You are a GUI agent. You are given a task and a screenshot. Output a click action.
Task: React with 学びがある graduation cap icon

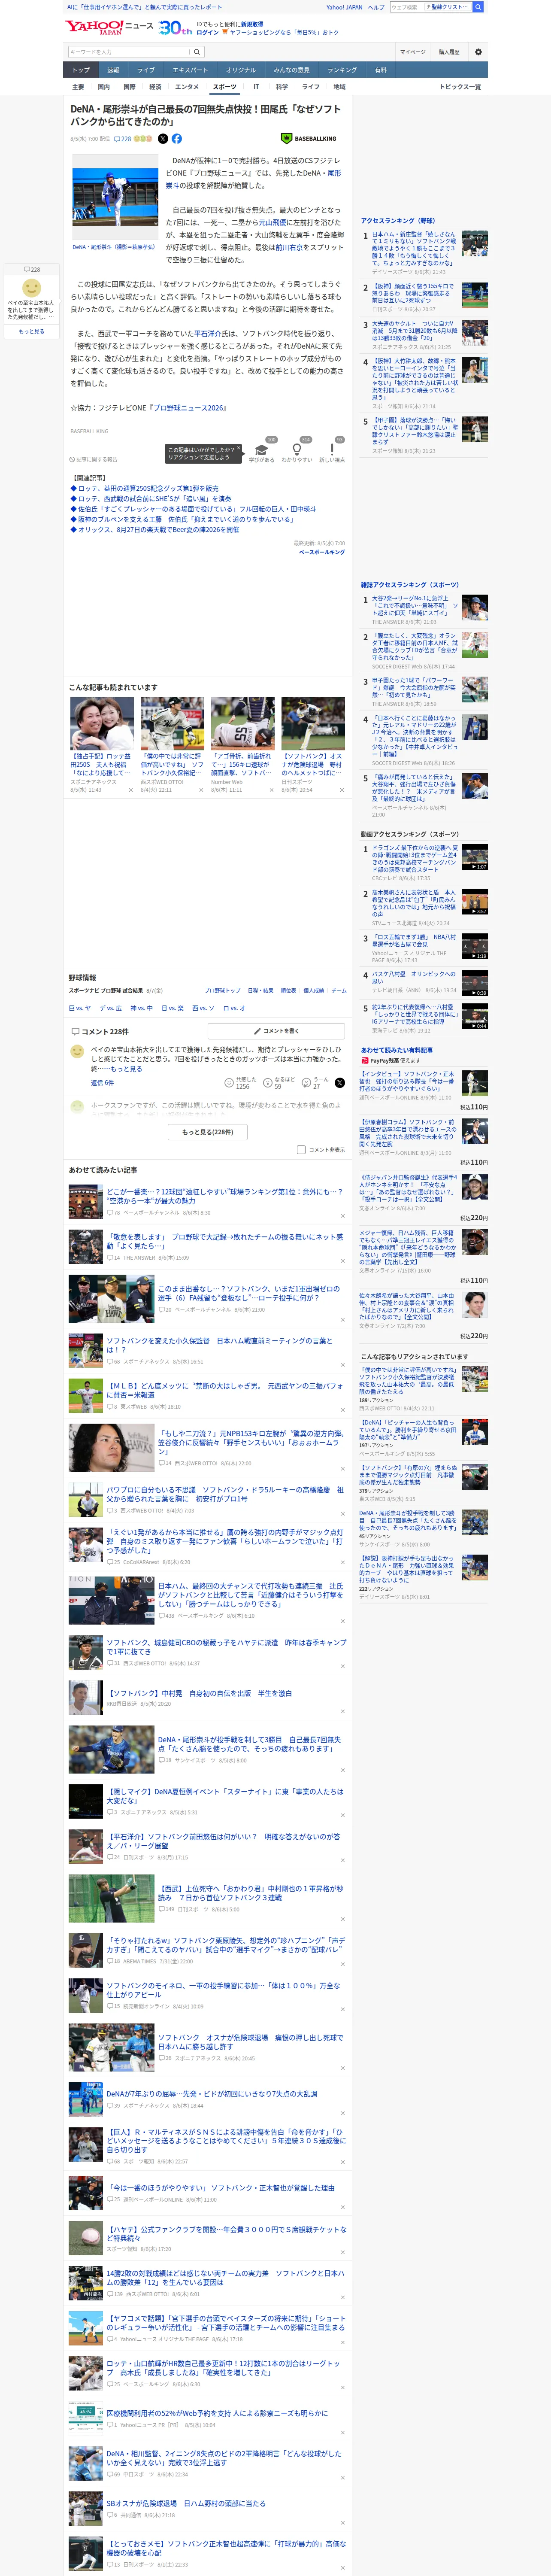[x=262, y=450]
